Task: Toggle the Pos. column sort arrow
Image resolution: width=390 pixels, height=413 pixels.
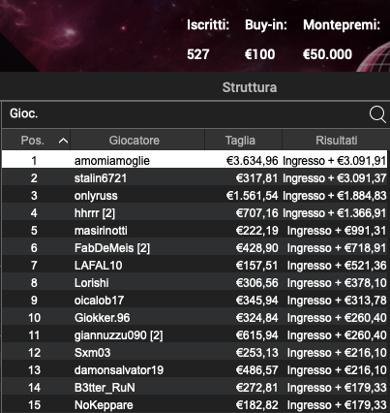Action: pos(63,141)
